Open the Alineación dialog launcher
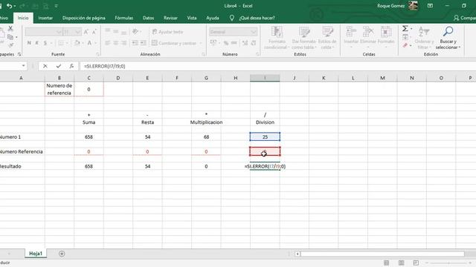Screen dimensions: 476x267 pos(203,54)
